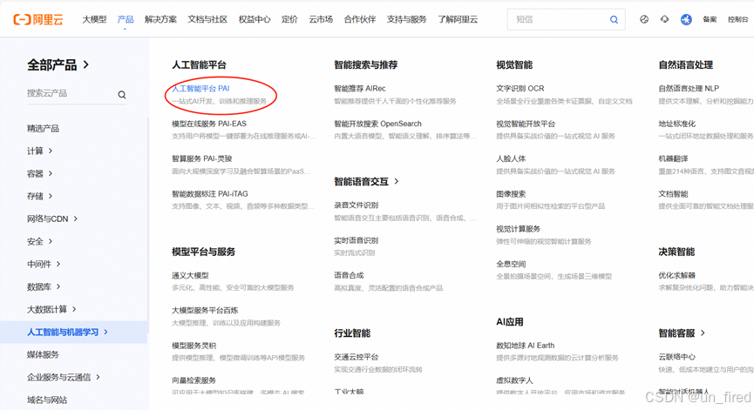Open 智能数据标注 PAI-iTAG link
The image size is (754, 410).
coord(210,193)
